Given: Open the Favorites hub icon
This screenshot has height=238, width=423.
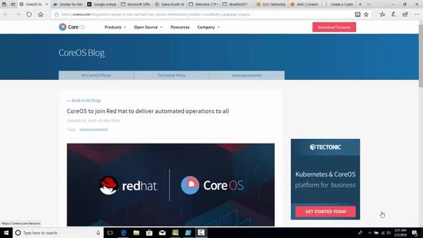Looking at the screenshot, I should click(x=382, y=15).
